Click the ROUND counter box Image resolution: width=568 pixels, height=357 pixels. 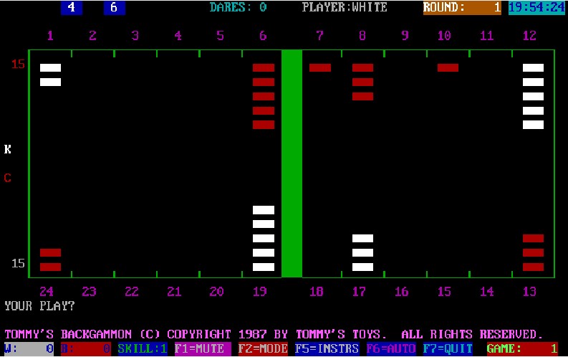(x=463, y=8)
